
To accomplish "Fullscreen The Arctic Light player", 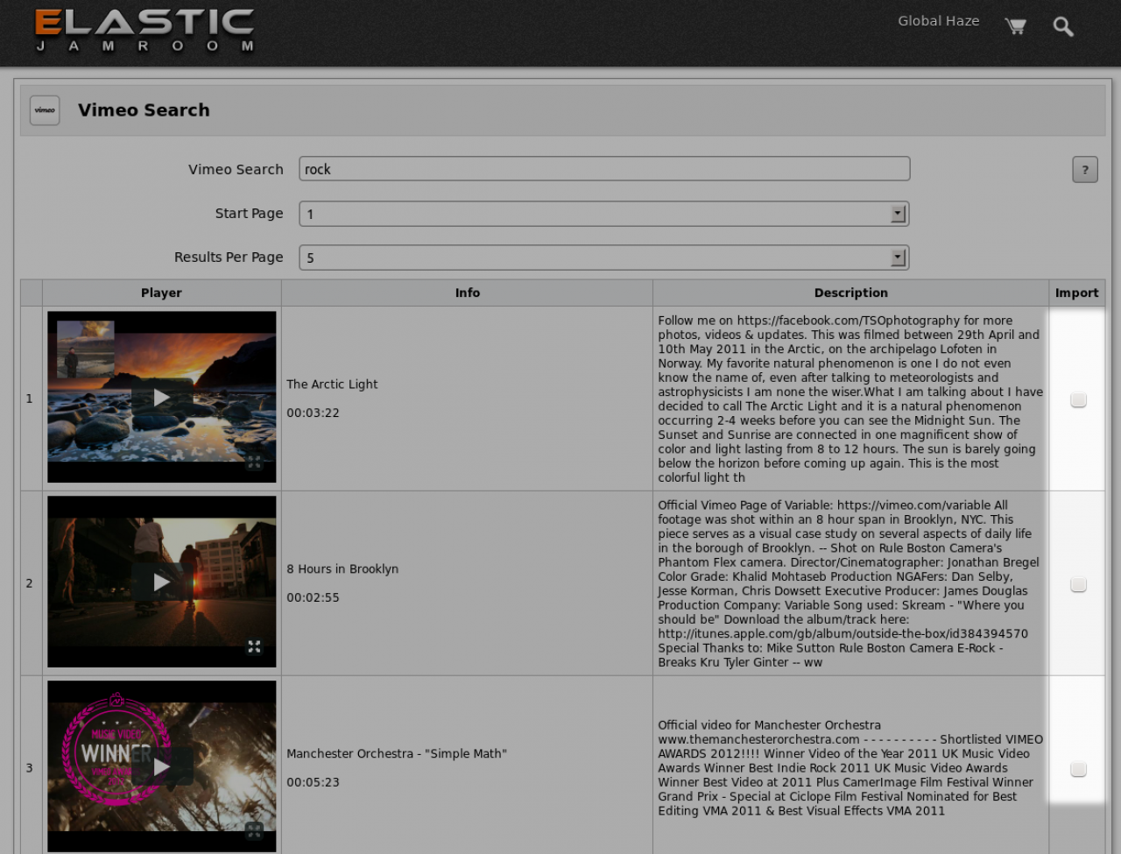I will coord(254,462).
